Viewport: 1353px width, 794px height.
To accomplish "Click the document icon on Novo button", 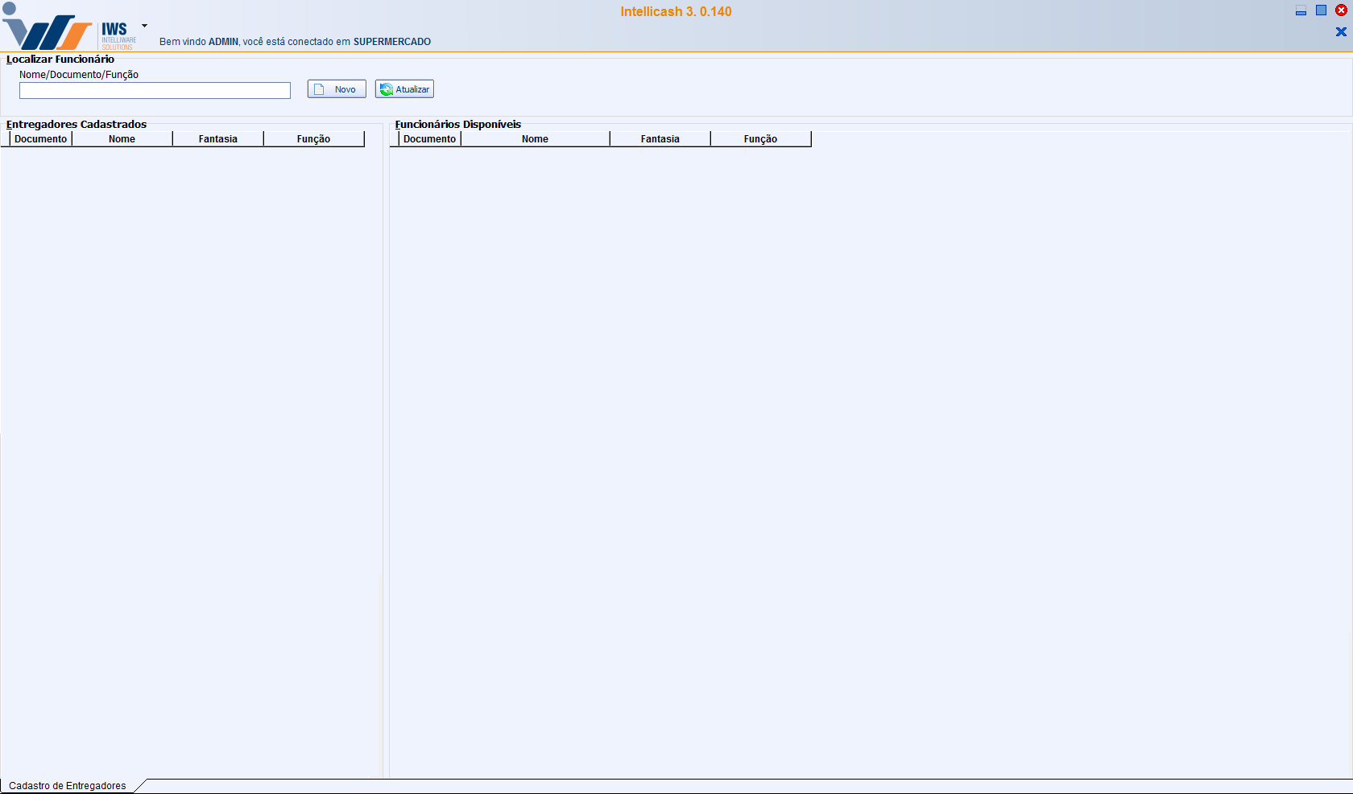I will click(x=319, y=89).
